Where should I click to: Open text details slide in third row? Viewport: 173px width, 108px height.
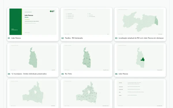coord(140,93)
